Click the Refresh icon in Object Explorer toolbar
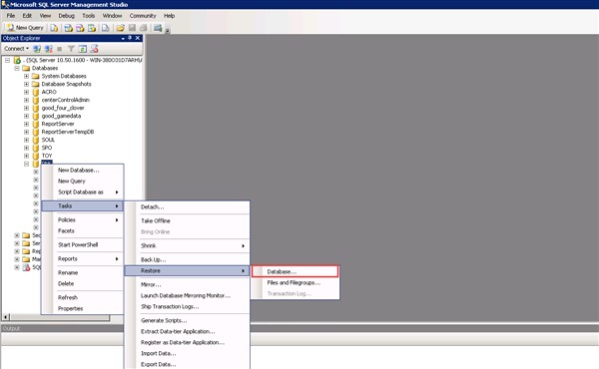The width and height of the screenshot is (599, 369). pos(83,49)
